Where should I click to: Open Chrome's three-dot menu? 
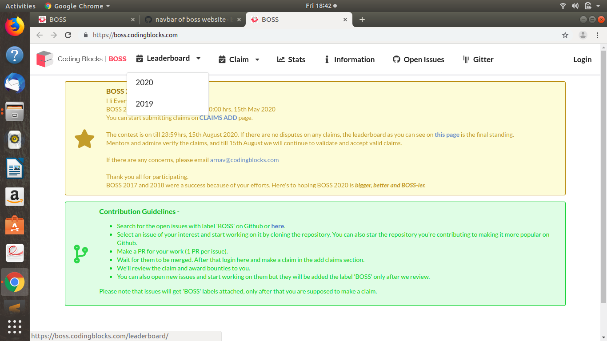point(598,35)
